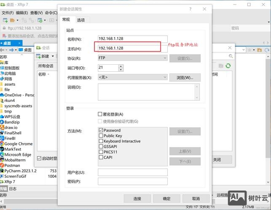Viewport: 271px width, 210px height.
Task: Open the 查看(V) menu
Action: pos(37,13)
